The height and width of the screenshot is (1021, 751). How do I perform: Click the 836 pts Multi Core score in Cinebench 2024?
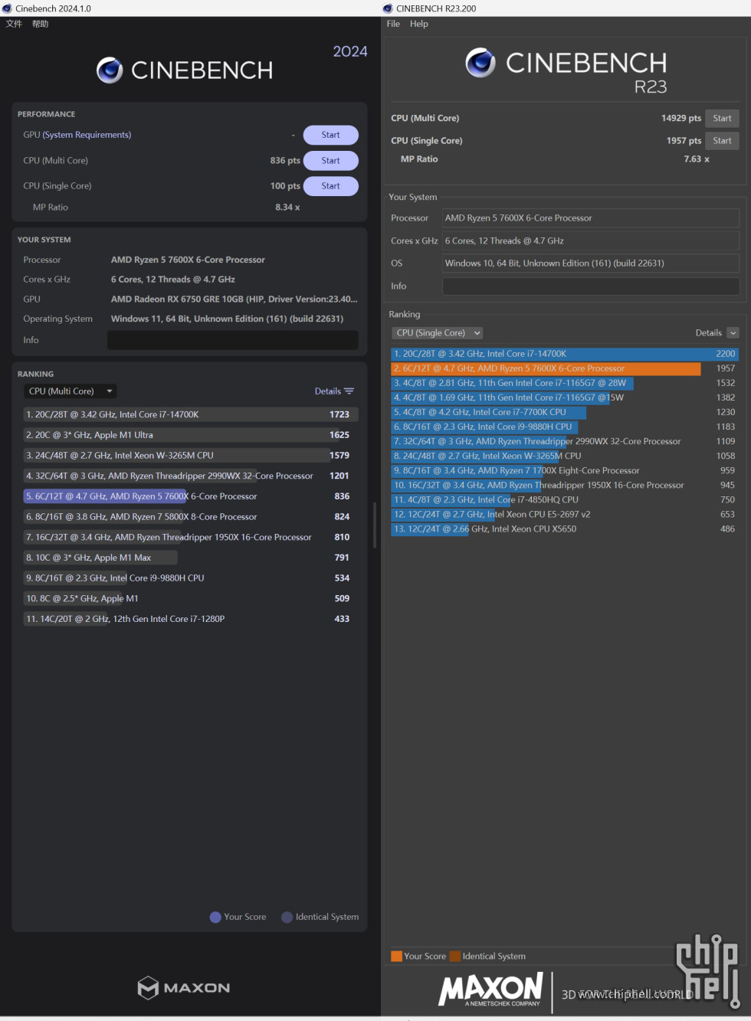(285, 161)
